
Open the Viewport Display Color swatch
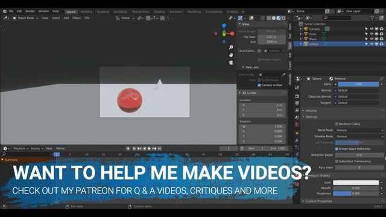(x=356, y=183)
